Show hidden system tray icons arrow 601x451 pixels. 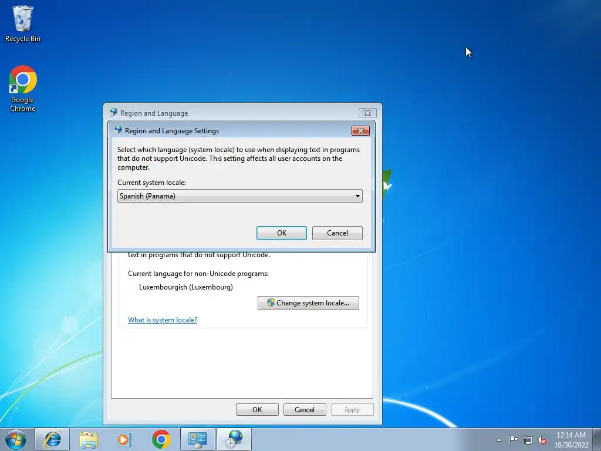click(499, 440)
